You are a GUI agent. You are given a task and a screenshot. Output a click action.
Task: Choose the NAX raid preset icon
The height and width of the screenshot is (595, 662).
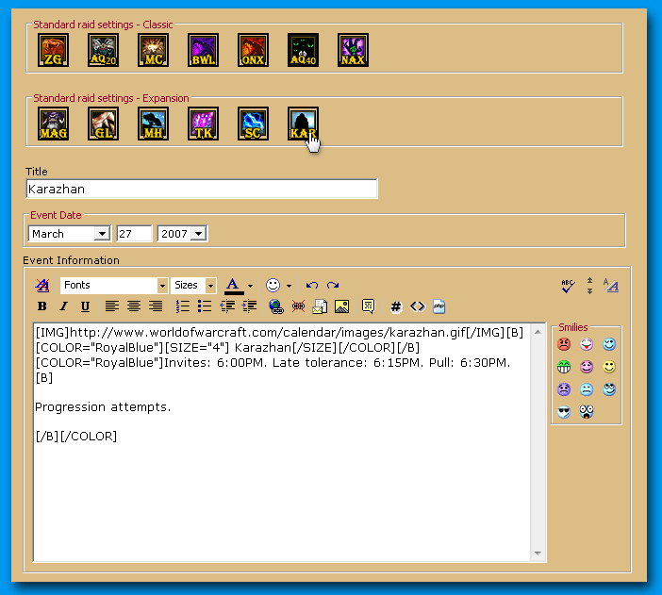coord(353,50)
